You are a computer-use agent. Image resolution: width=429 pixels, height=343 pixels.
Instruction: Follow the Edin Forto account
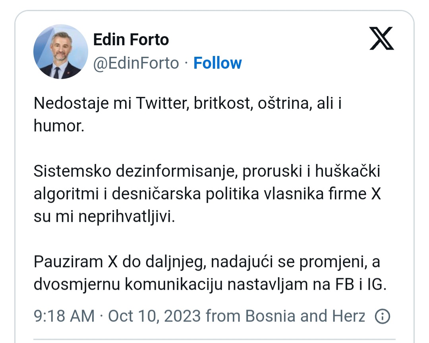point(217,63)
